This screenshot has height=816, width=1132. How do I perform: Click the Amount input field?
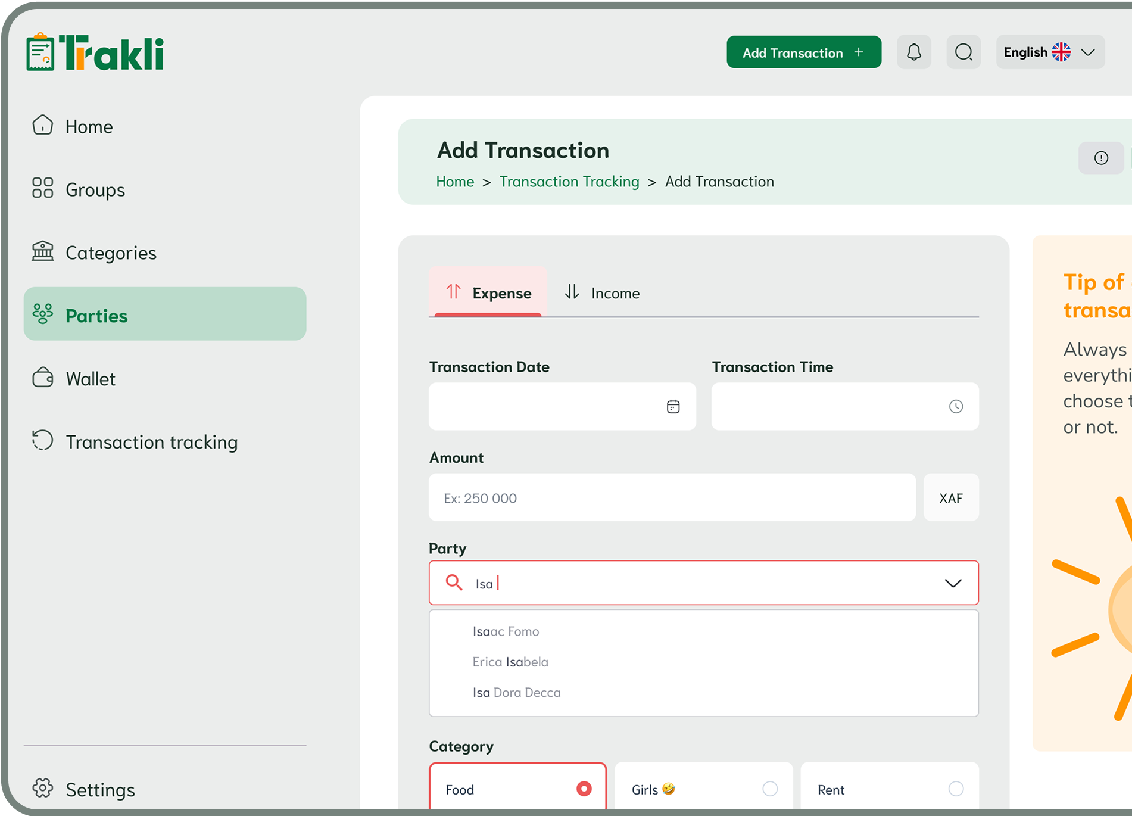(672, 498)
